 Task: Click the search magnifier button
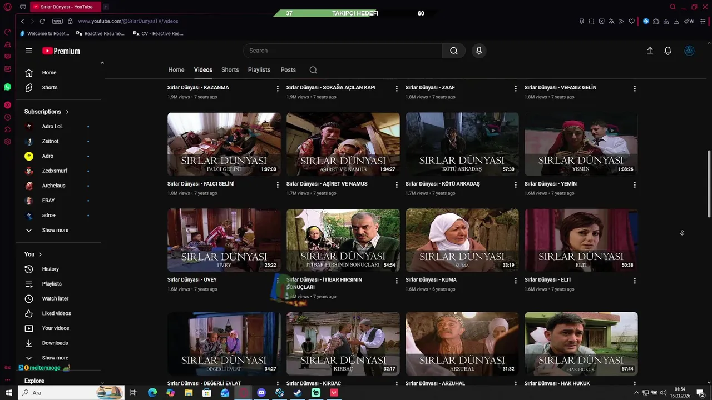tap(454, 51)
